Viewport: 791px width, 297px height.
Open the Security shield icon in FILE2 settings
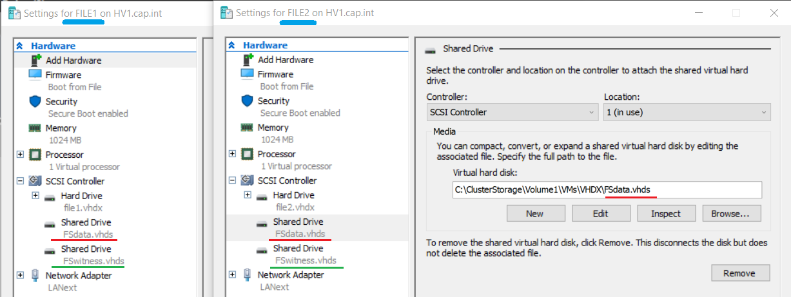coord(247,101)
